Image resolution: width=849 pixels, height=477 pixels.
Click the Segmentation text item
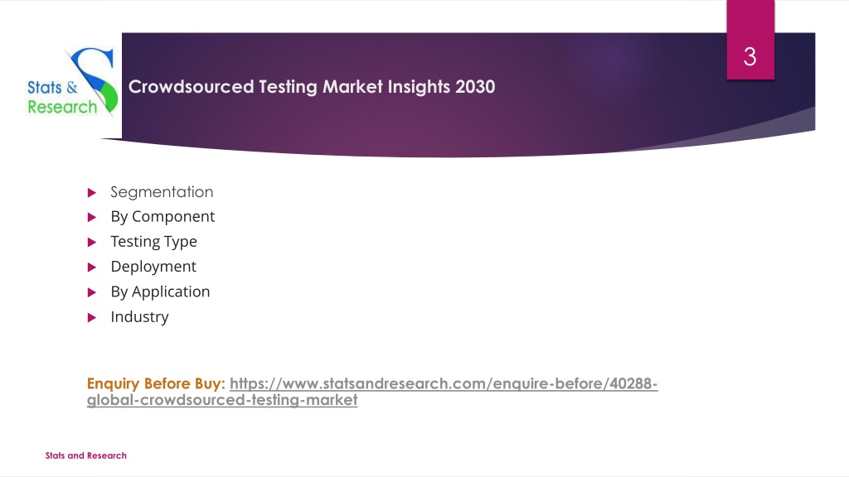(162, 192)
